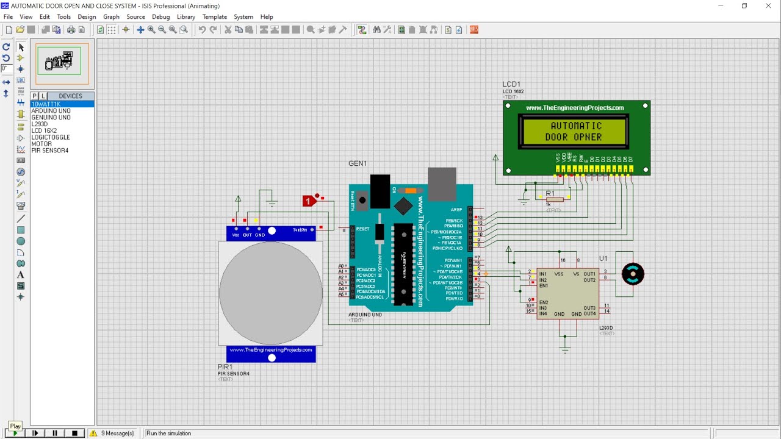This screenshot has width=781, height=439.
Task: Click the Play simulation button
Action: point(15,434)
